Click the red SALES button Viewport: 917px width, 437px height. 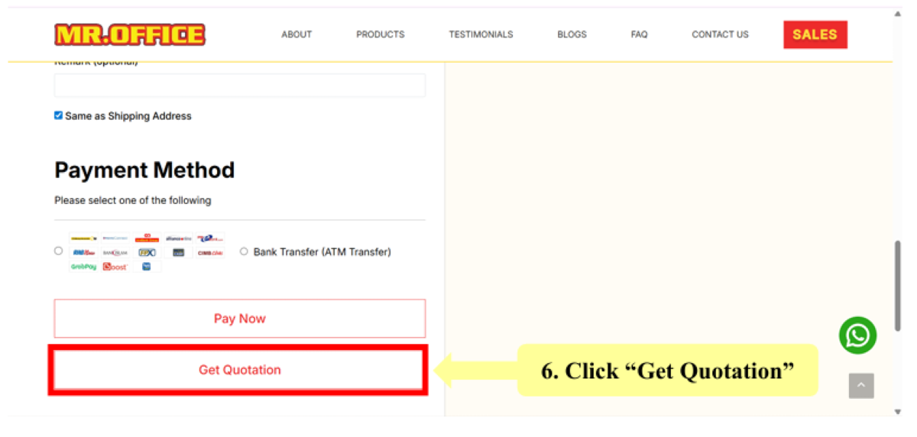tap(815, 34)
